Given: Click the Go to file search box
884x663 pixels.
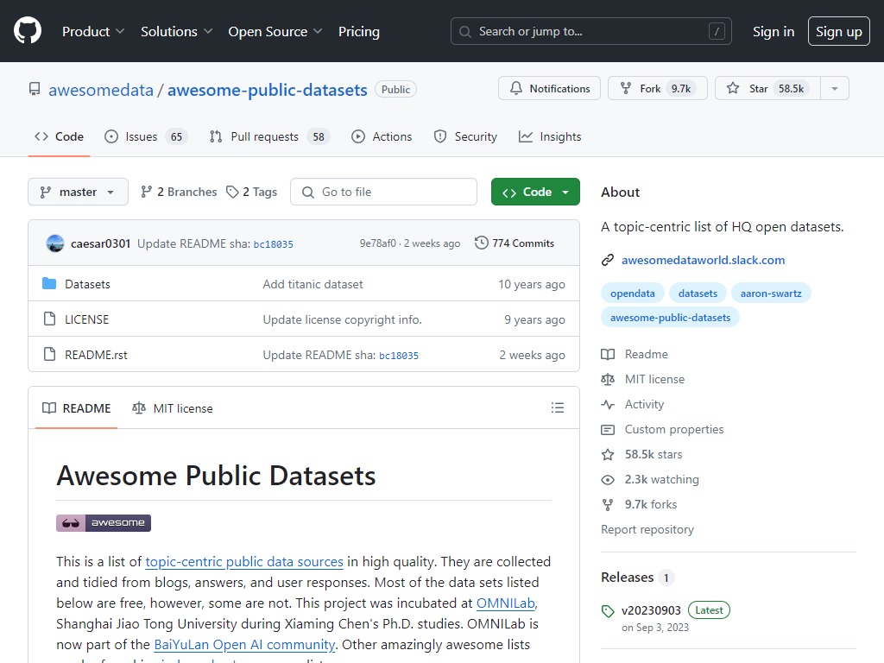Looking at the screenshot, I should pyautogui.click(x=383, y=192).
